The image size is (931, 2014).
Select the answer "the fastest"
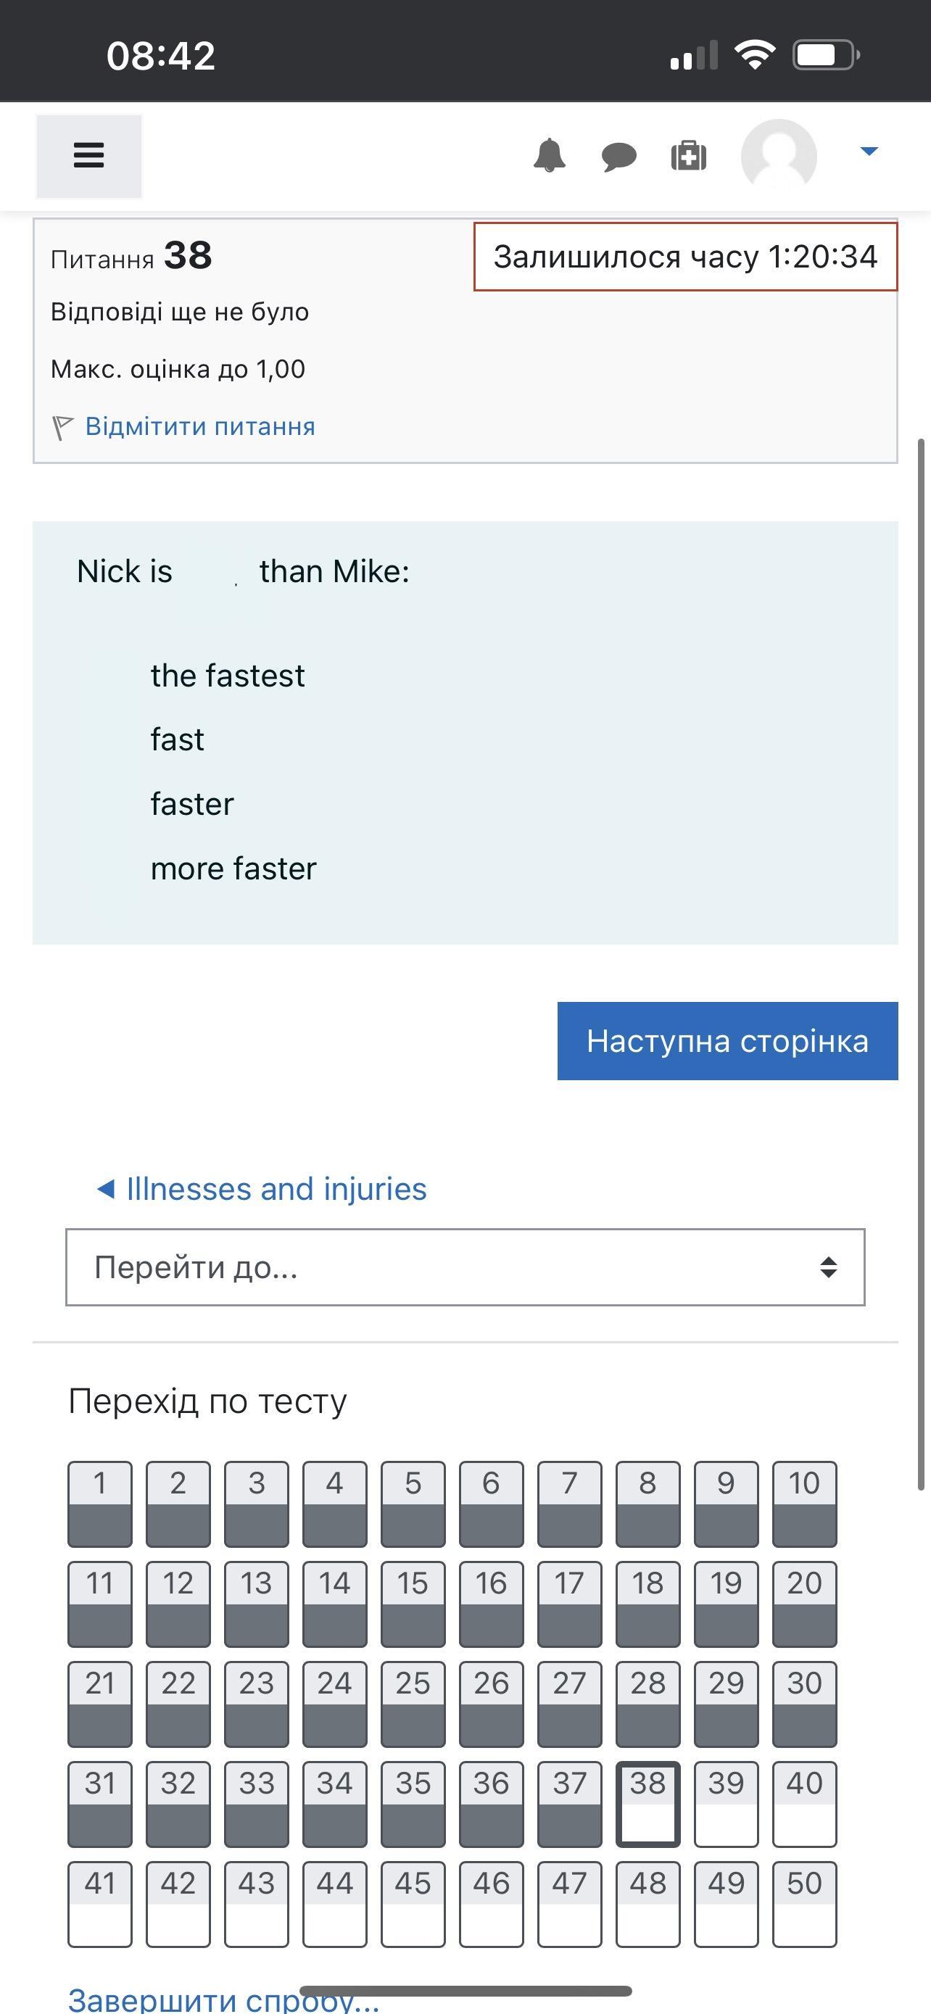(228, 676)
